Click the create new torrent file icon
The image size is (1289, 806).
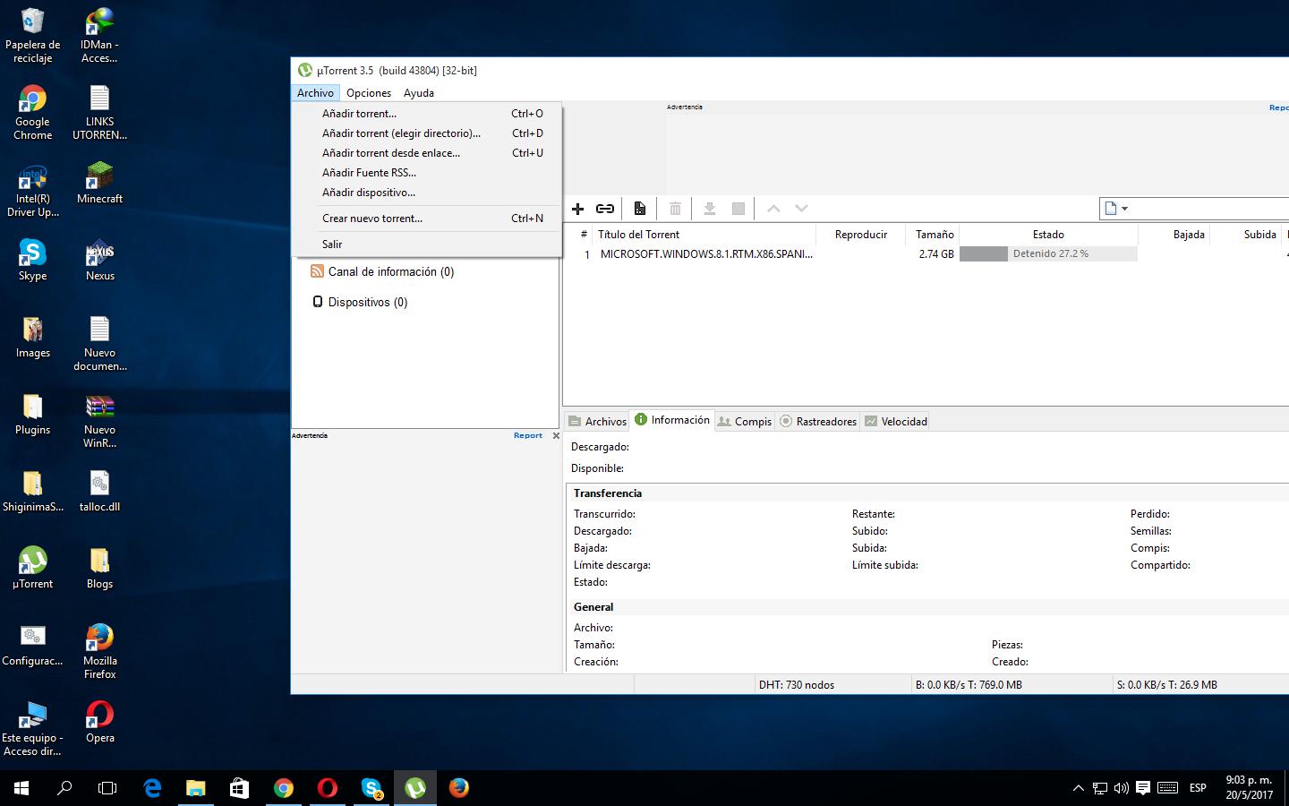(x=639, y=209)
